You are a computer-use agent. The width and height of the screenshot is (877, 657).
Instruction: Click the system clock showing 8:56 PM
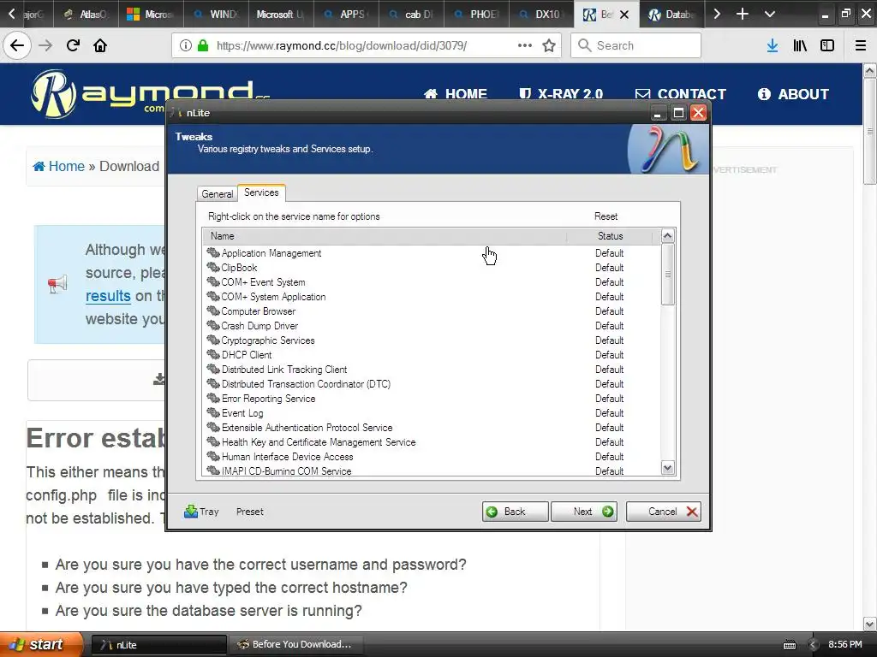coord(844,644)
